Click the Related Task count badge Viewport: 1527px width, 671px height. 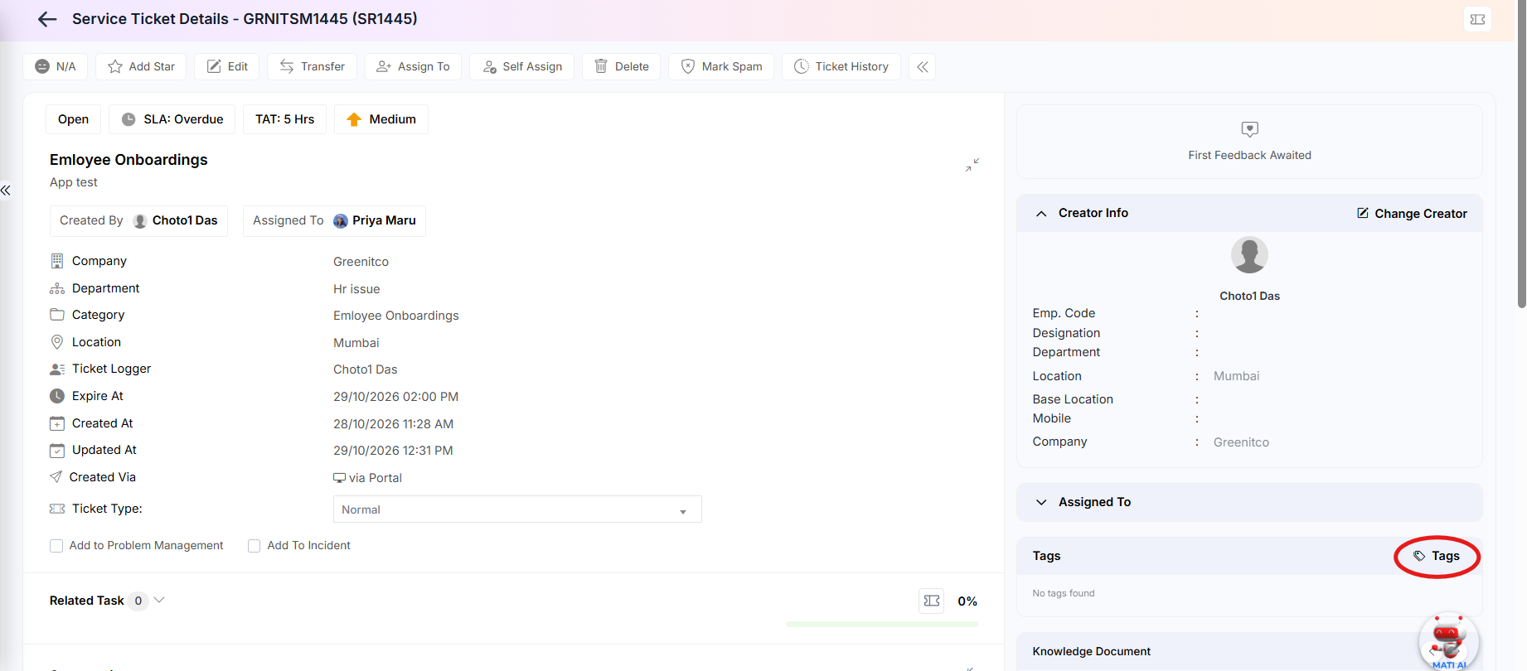[138, 601]
